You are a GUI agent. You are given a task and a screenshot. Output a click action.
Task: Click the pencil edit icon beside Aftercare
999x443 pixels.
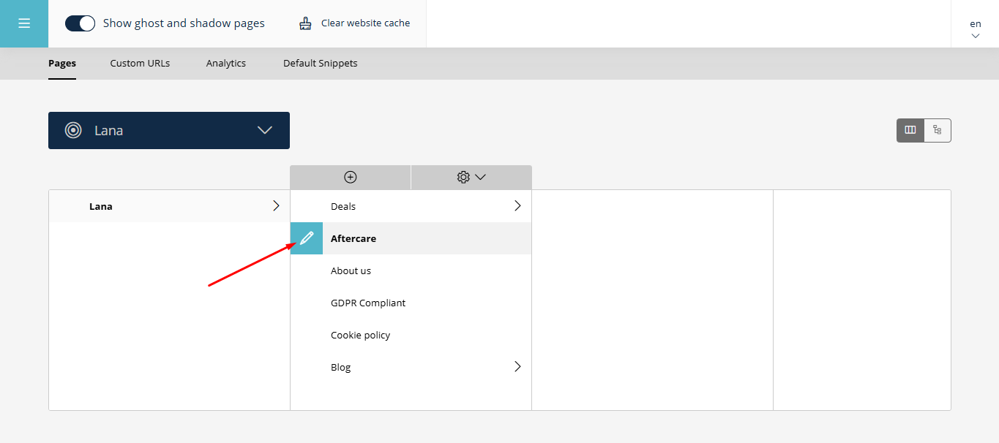click(307, 238)
